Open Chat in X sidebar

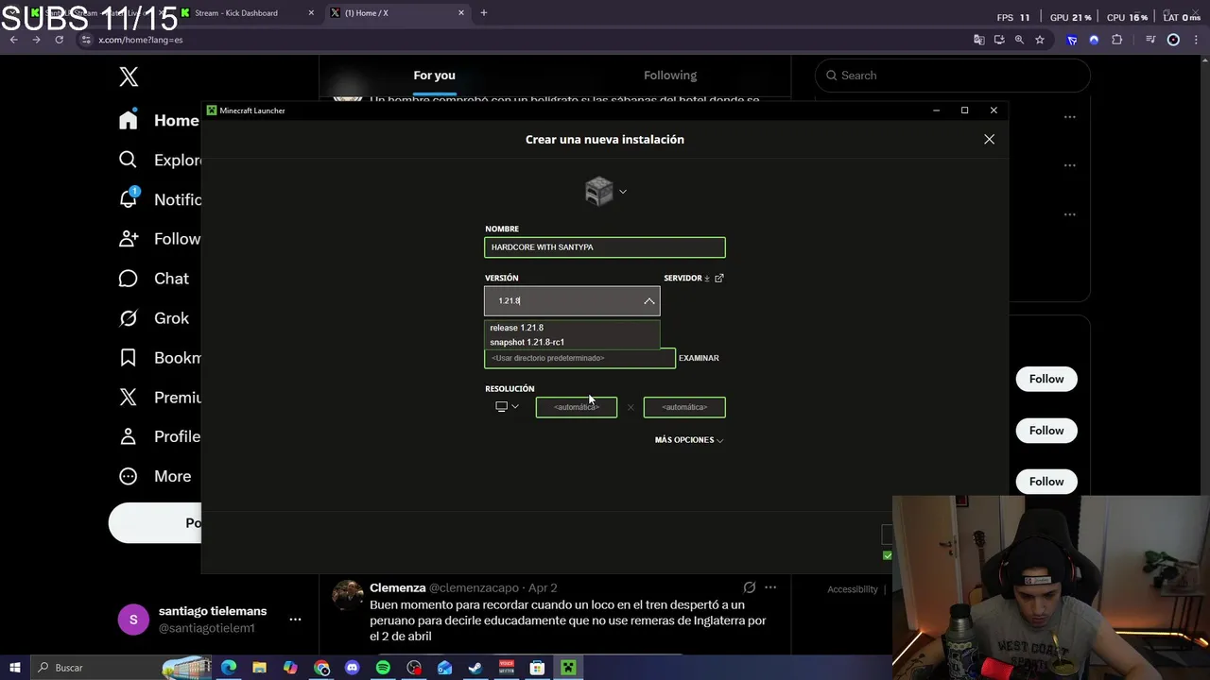[154, 279]
